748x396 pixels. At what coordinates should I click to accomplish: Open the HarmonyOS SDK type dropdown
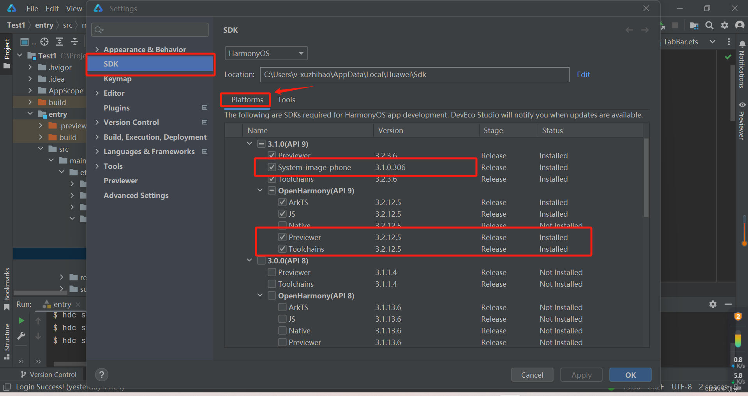tap(266, 53)
